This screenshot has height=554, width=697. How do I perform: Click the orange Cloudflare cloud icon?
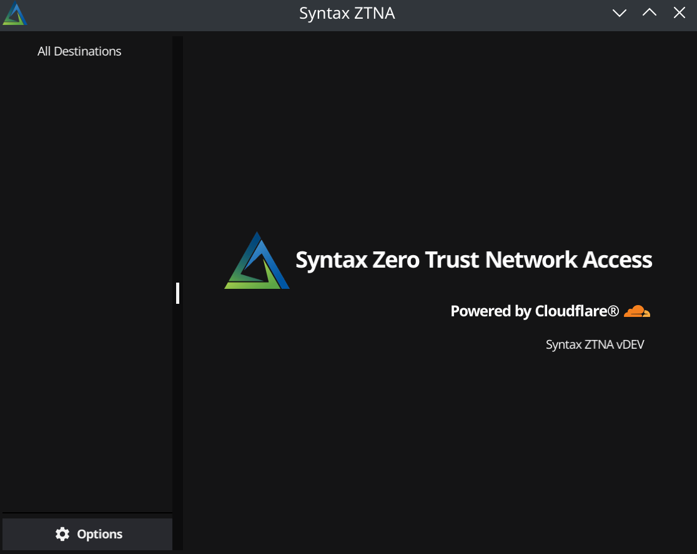pyautogui.click(x=636, y=311)
